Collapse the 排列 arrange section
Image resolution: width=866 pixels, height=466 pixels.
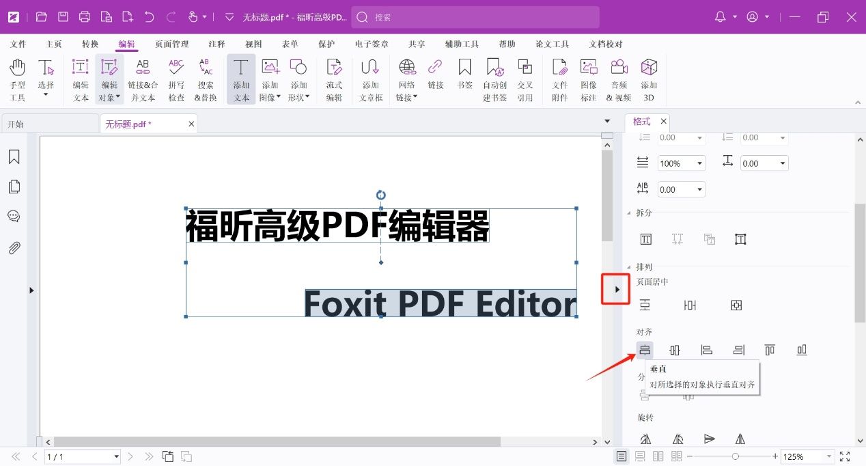[629, 267]
